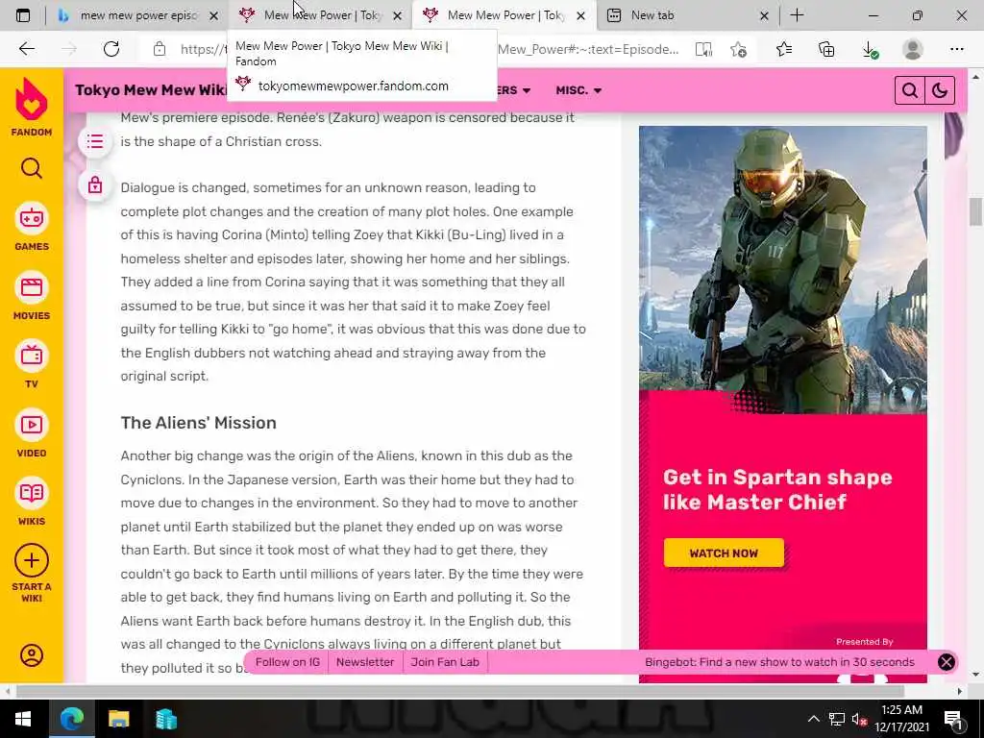
Task: Open the Video section icon
Action: coord(32,425)
